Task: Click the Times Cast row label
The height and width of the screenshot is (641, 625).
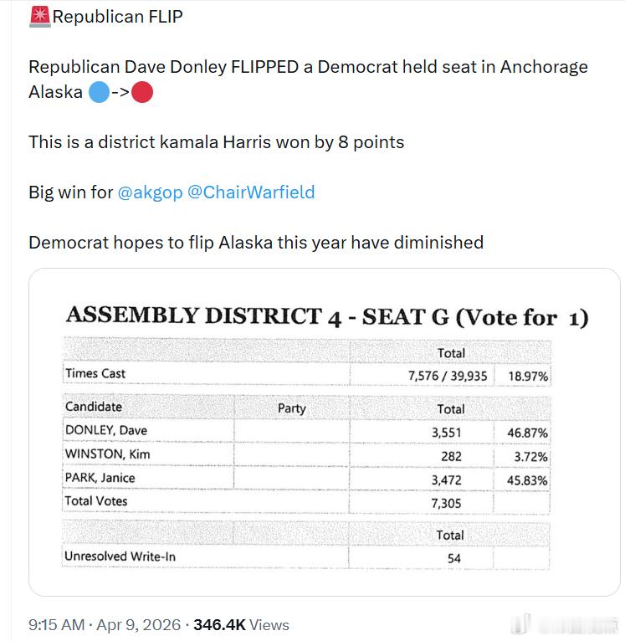Action: [x=95, y=373]
